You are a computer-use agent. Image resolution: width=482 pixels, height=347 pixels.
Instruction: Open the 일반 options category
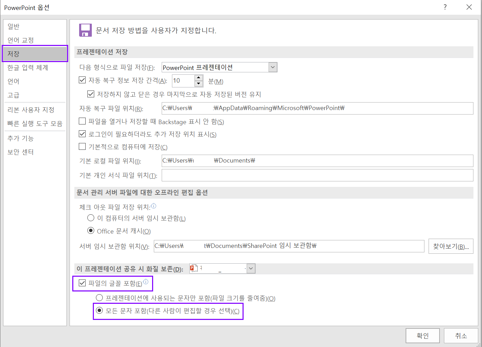coord(35,26)
